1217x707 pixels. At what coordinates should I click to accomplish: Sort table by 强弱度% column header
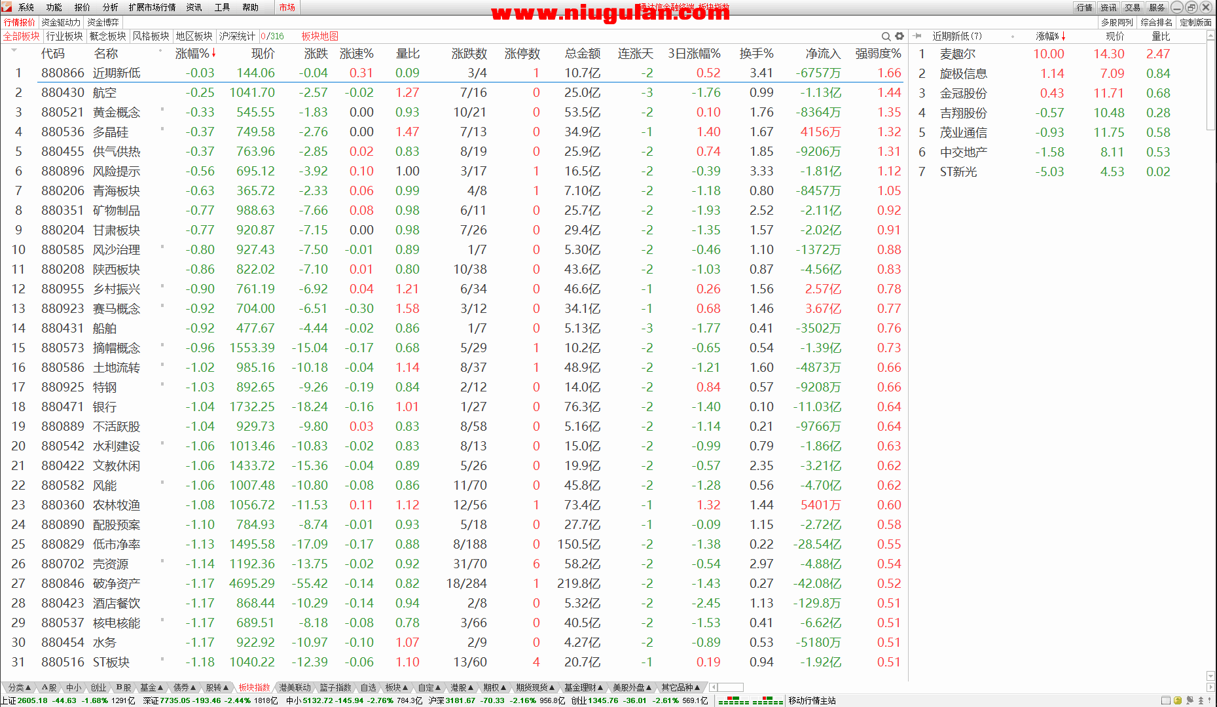(x=878, y=53)
